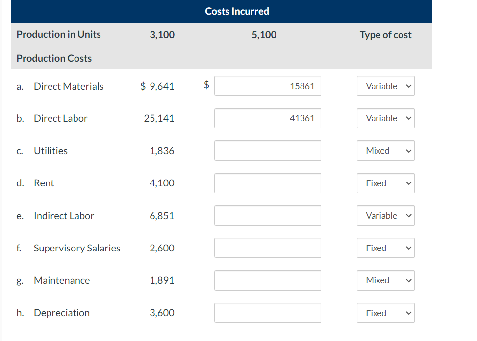Click the Depreciation input field
Image resolution: width=477 pixels, height=341 pixels.
coord(267,313)
